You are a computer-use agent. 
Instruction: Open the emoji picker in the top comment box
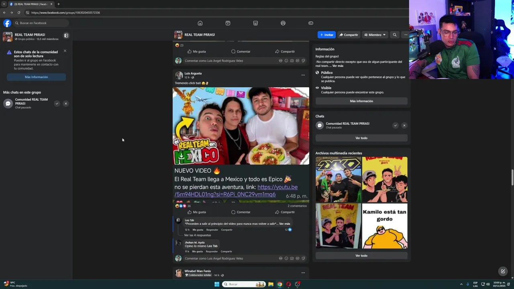click(286, 61)
